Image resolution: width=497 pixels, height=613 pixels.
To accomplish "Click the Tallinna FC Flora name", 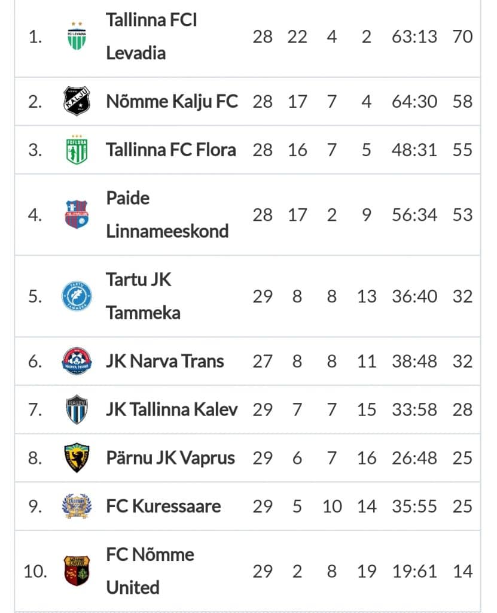I will 171,150.
